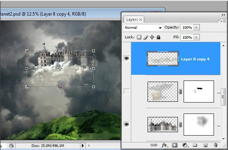This screenshot has height=150, width=228.
Task: Open status bar Doc info flyout arrow
Action: click(x=83, y=145)
